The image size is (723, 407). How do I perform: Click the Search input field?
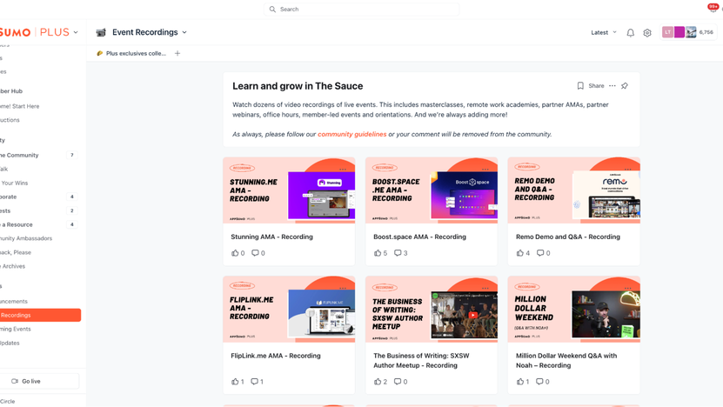tap(361, 10)
